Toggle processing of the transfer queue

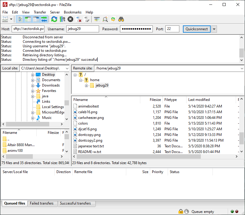point(62,19)
